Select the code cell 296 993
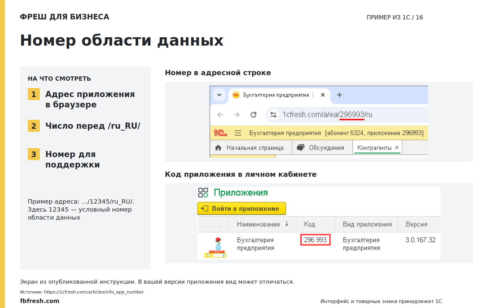 pos(315,240)
